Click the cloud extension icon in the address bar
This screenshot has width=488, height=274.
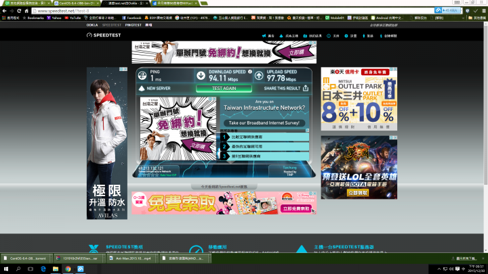pyautogui.click(x=438, y=10)
